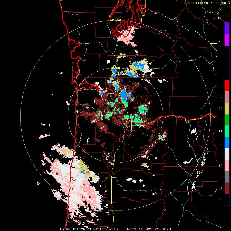The image size is (231, 231).
Task: Select the olive BD legend swatch
Action: click(x=227, y=109)
